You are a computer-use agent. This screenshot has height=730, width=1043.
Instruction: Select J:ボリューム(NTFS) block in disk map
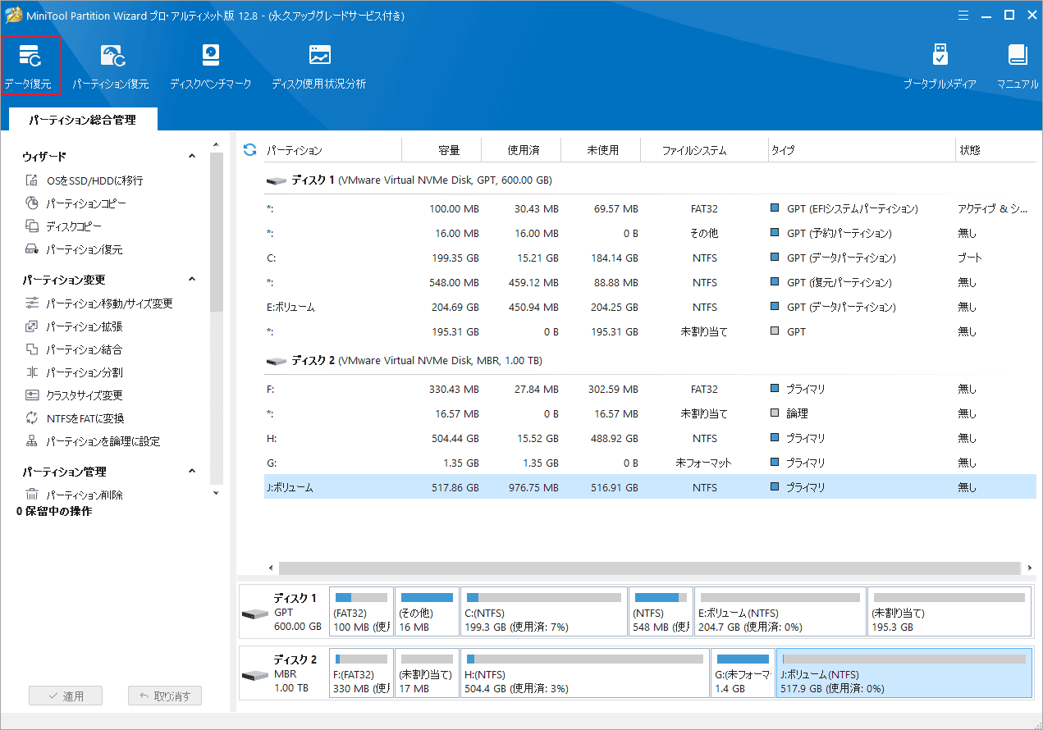pyautogui.click(x=903, y=673)
